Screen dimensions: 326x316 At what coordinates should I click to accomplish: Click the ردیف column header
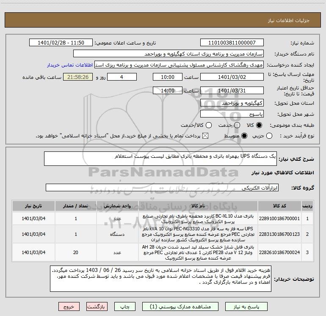tap(307, 206)
